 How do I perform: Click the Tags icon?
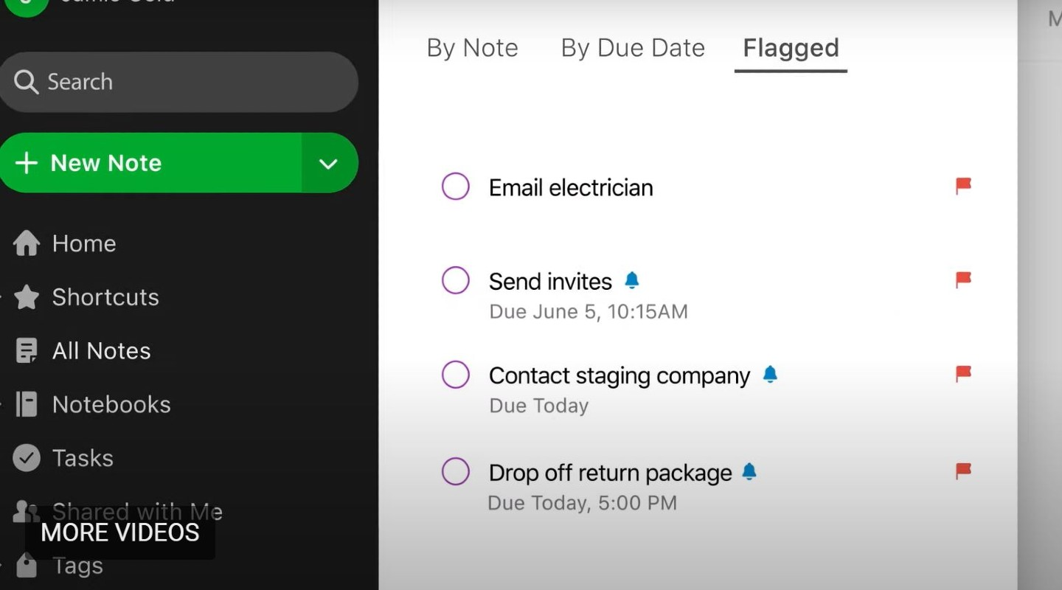coord(26,565)
